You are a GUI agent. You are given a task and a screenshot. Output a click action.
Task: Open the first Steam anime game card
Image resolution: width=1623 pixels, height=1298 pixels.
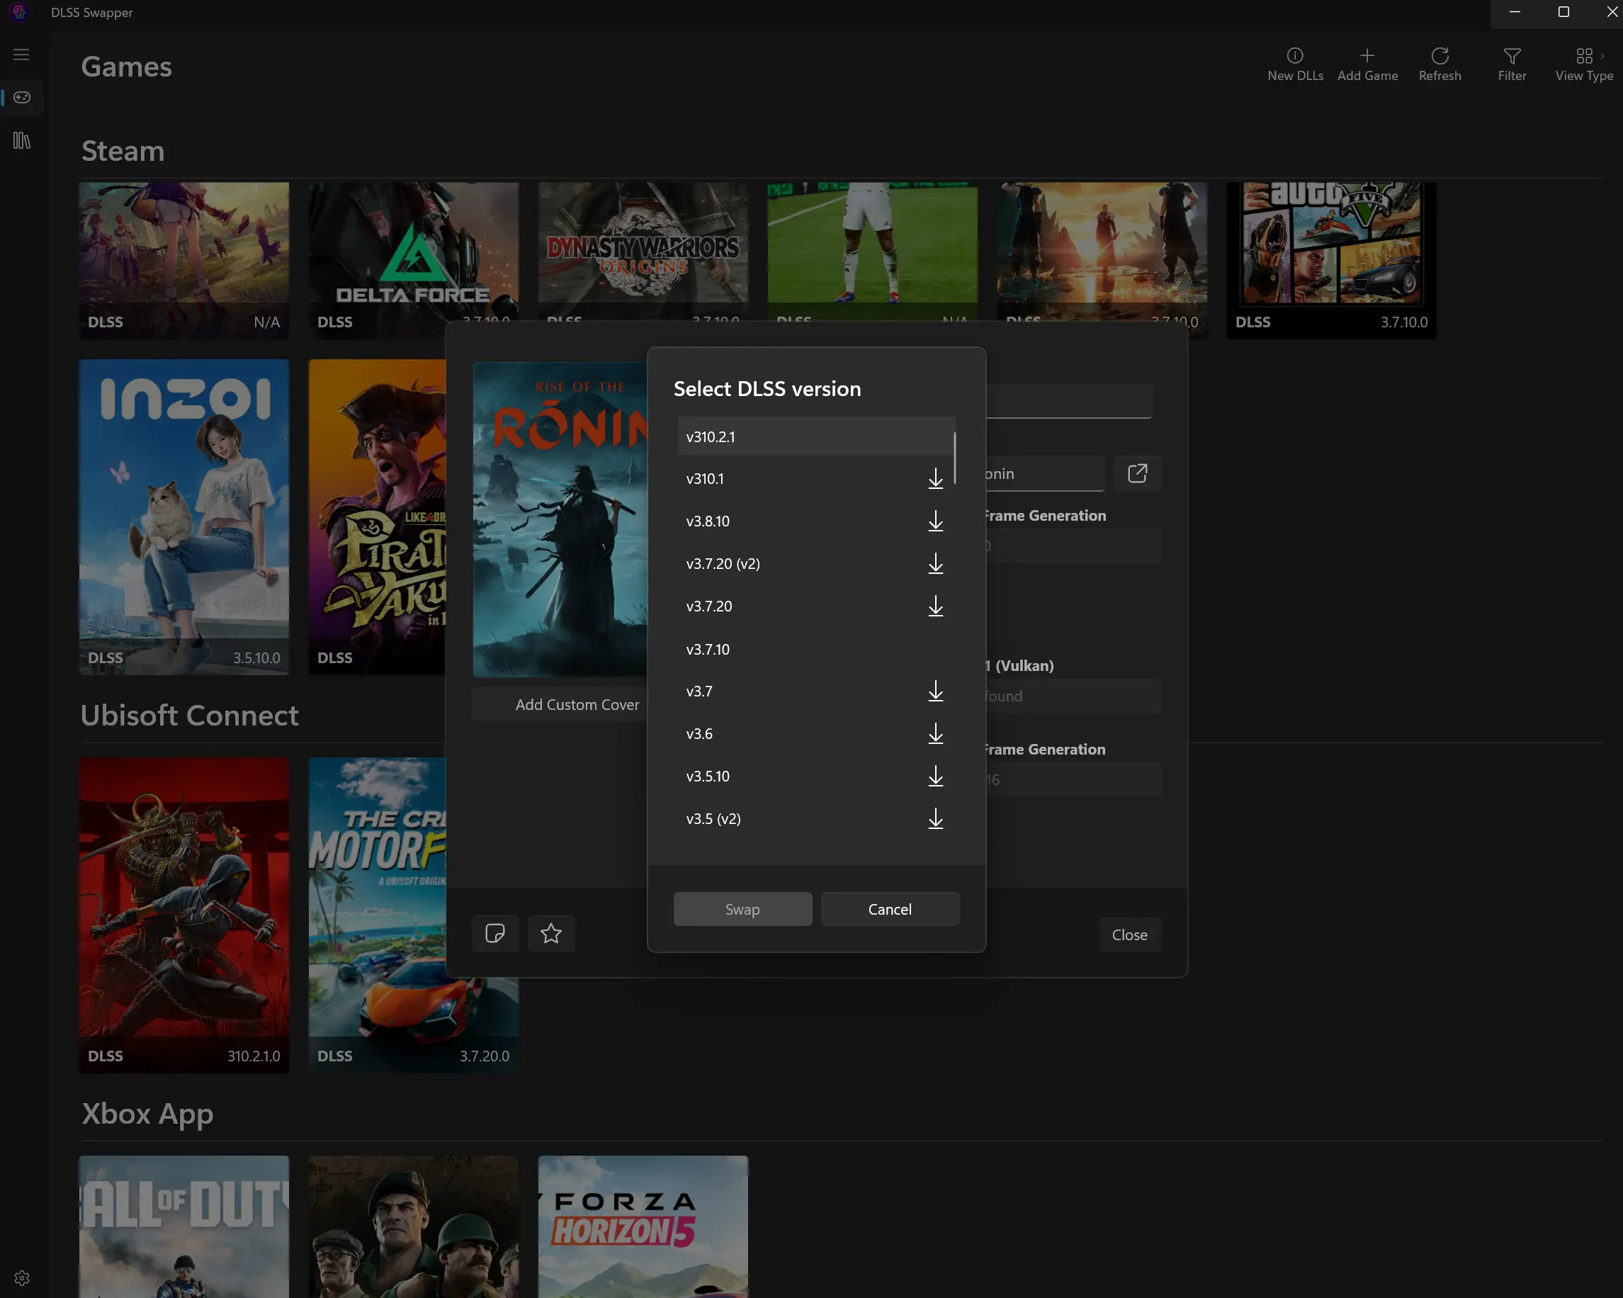click(183, 260)
